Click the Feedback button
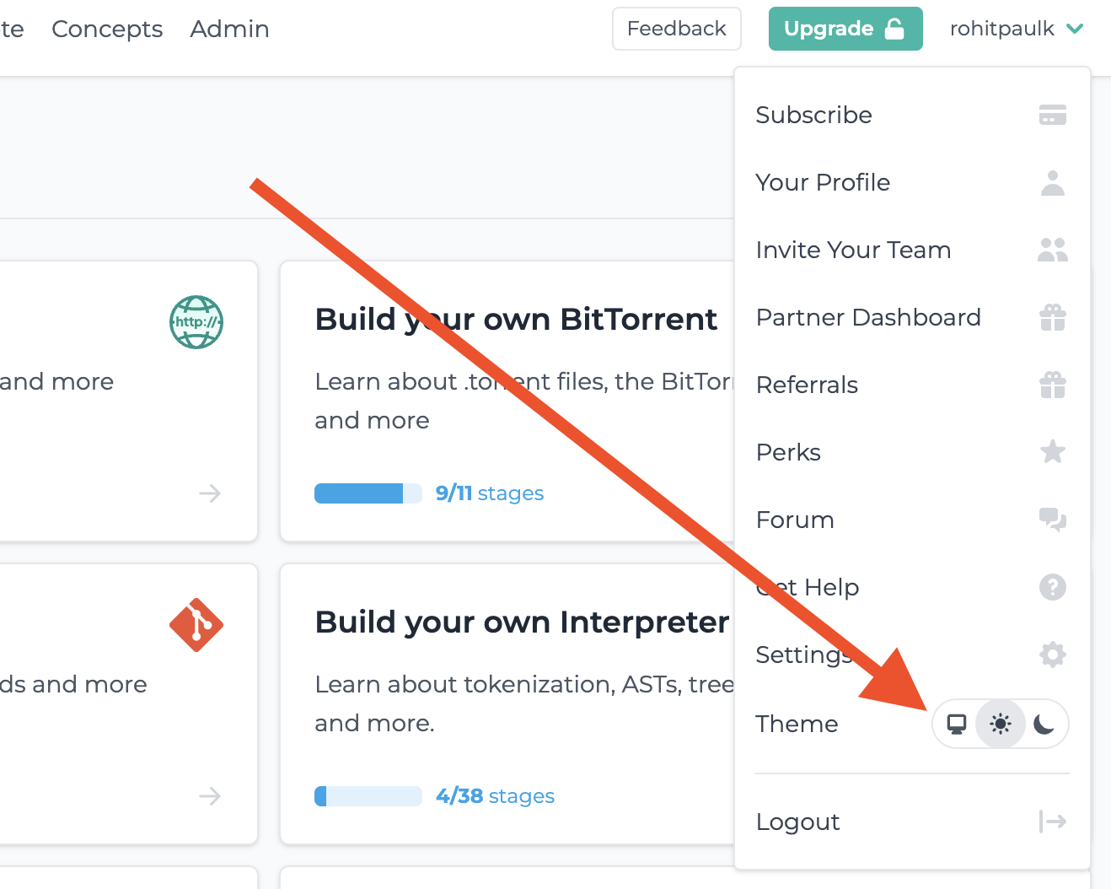 pos(677,29)
